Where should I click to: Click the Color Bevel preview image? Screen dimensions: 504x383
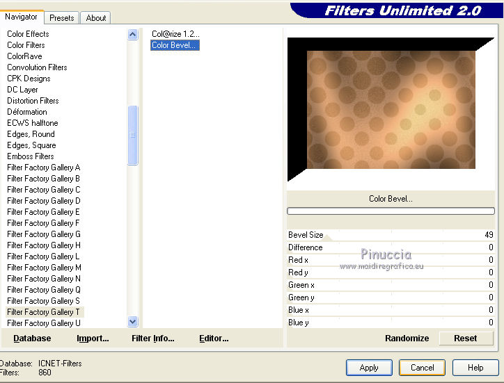(391, 109)
